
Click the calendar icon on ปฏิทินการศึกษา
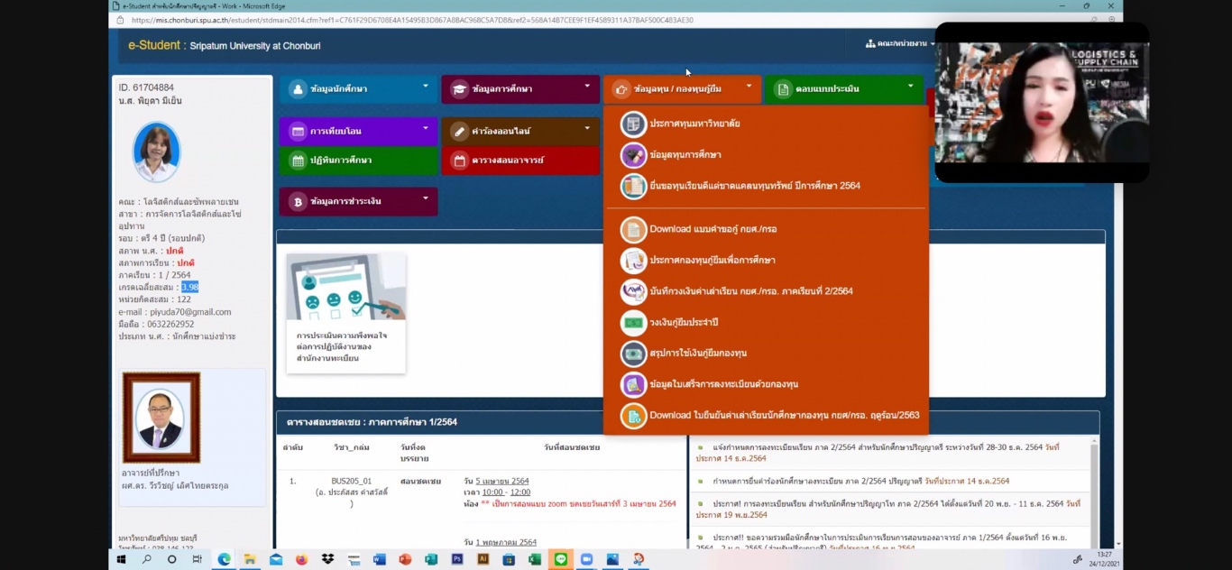tap(298, 161)
